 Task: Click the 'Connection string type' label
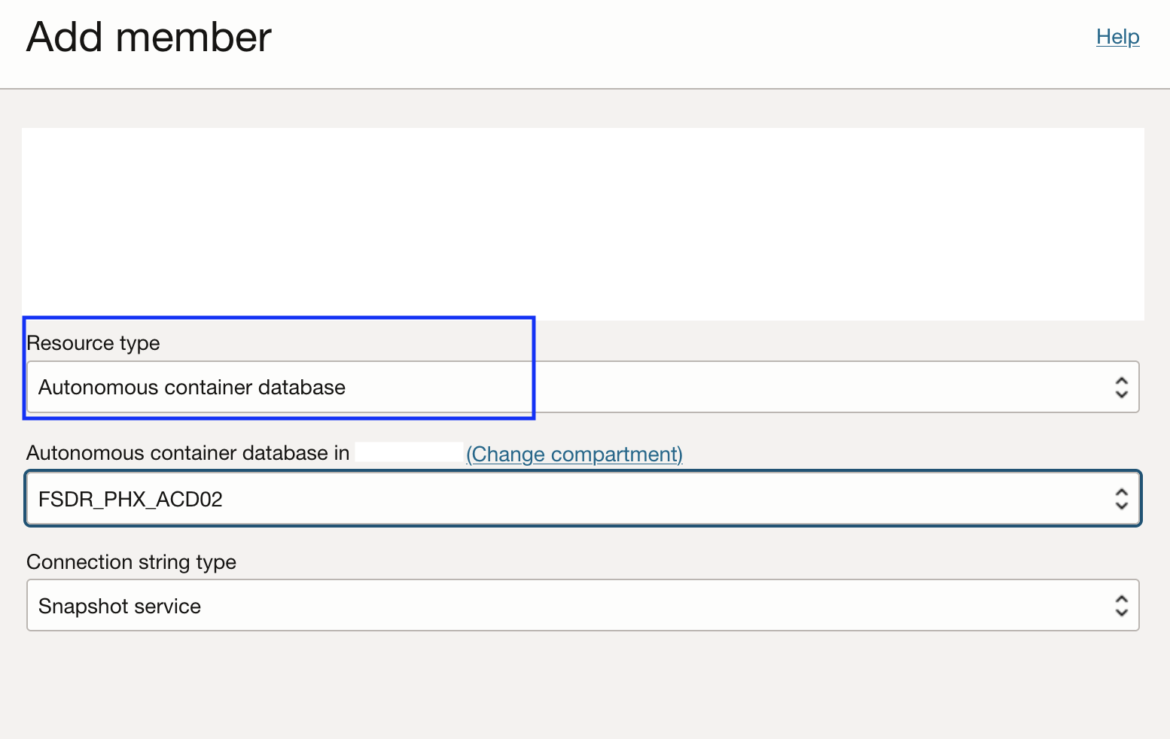pyautogui.click(x=131, y=562)
